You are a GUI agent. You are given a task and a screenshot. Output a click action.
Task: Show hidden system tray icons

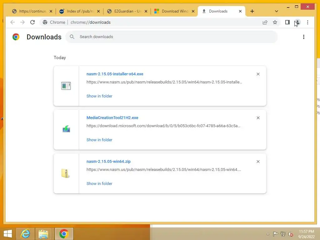(268, 234)
